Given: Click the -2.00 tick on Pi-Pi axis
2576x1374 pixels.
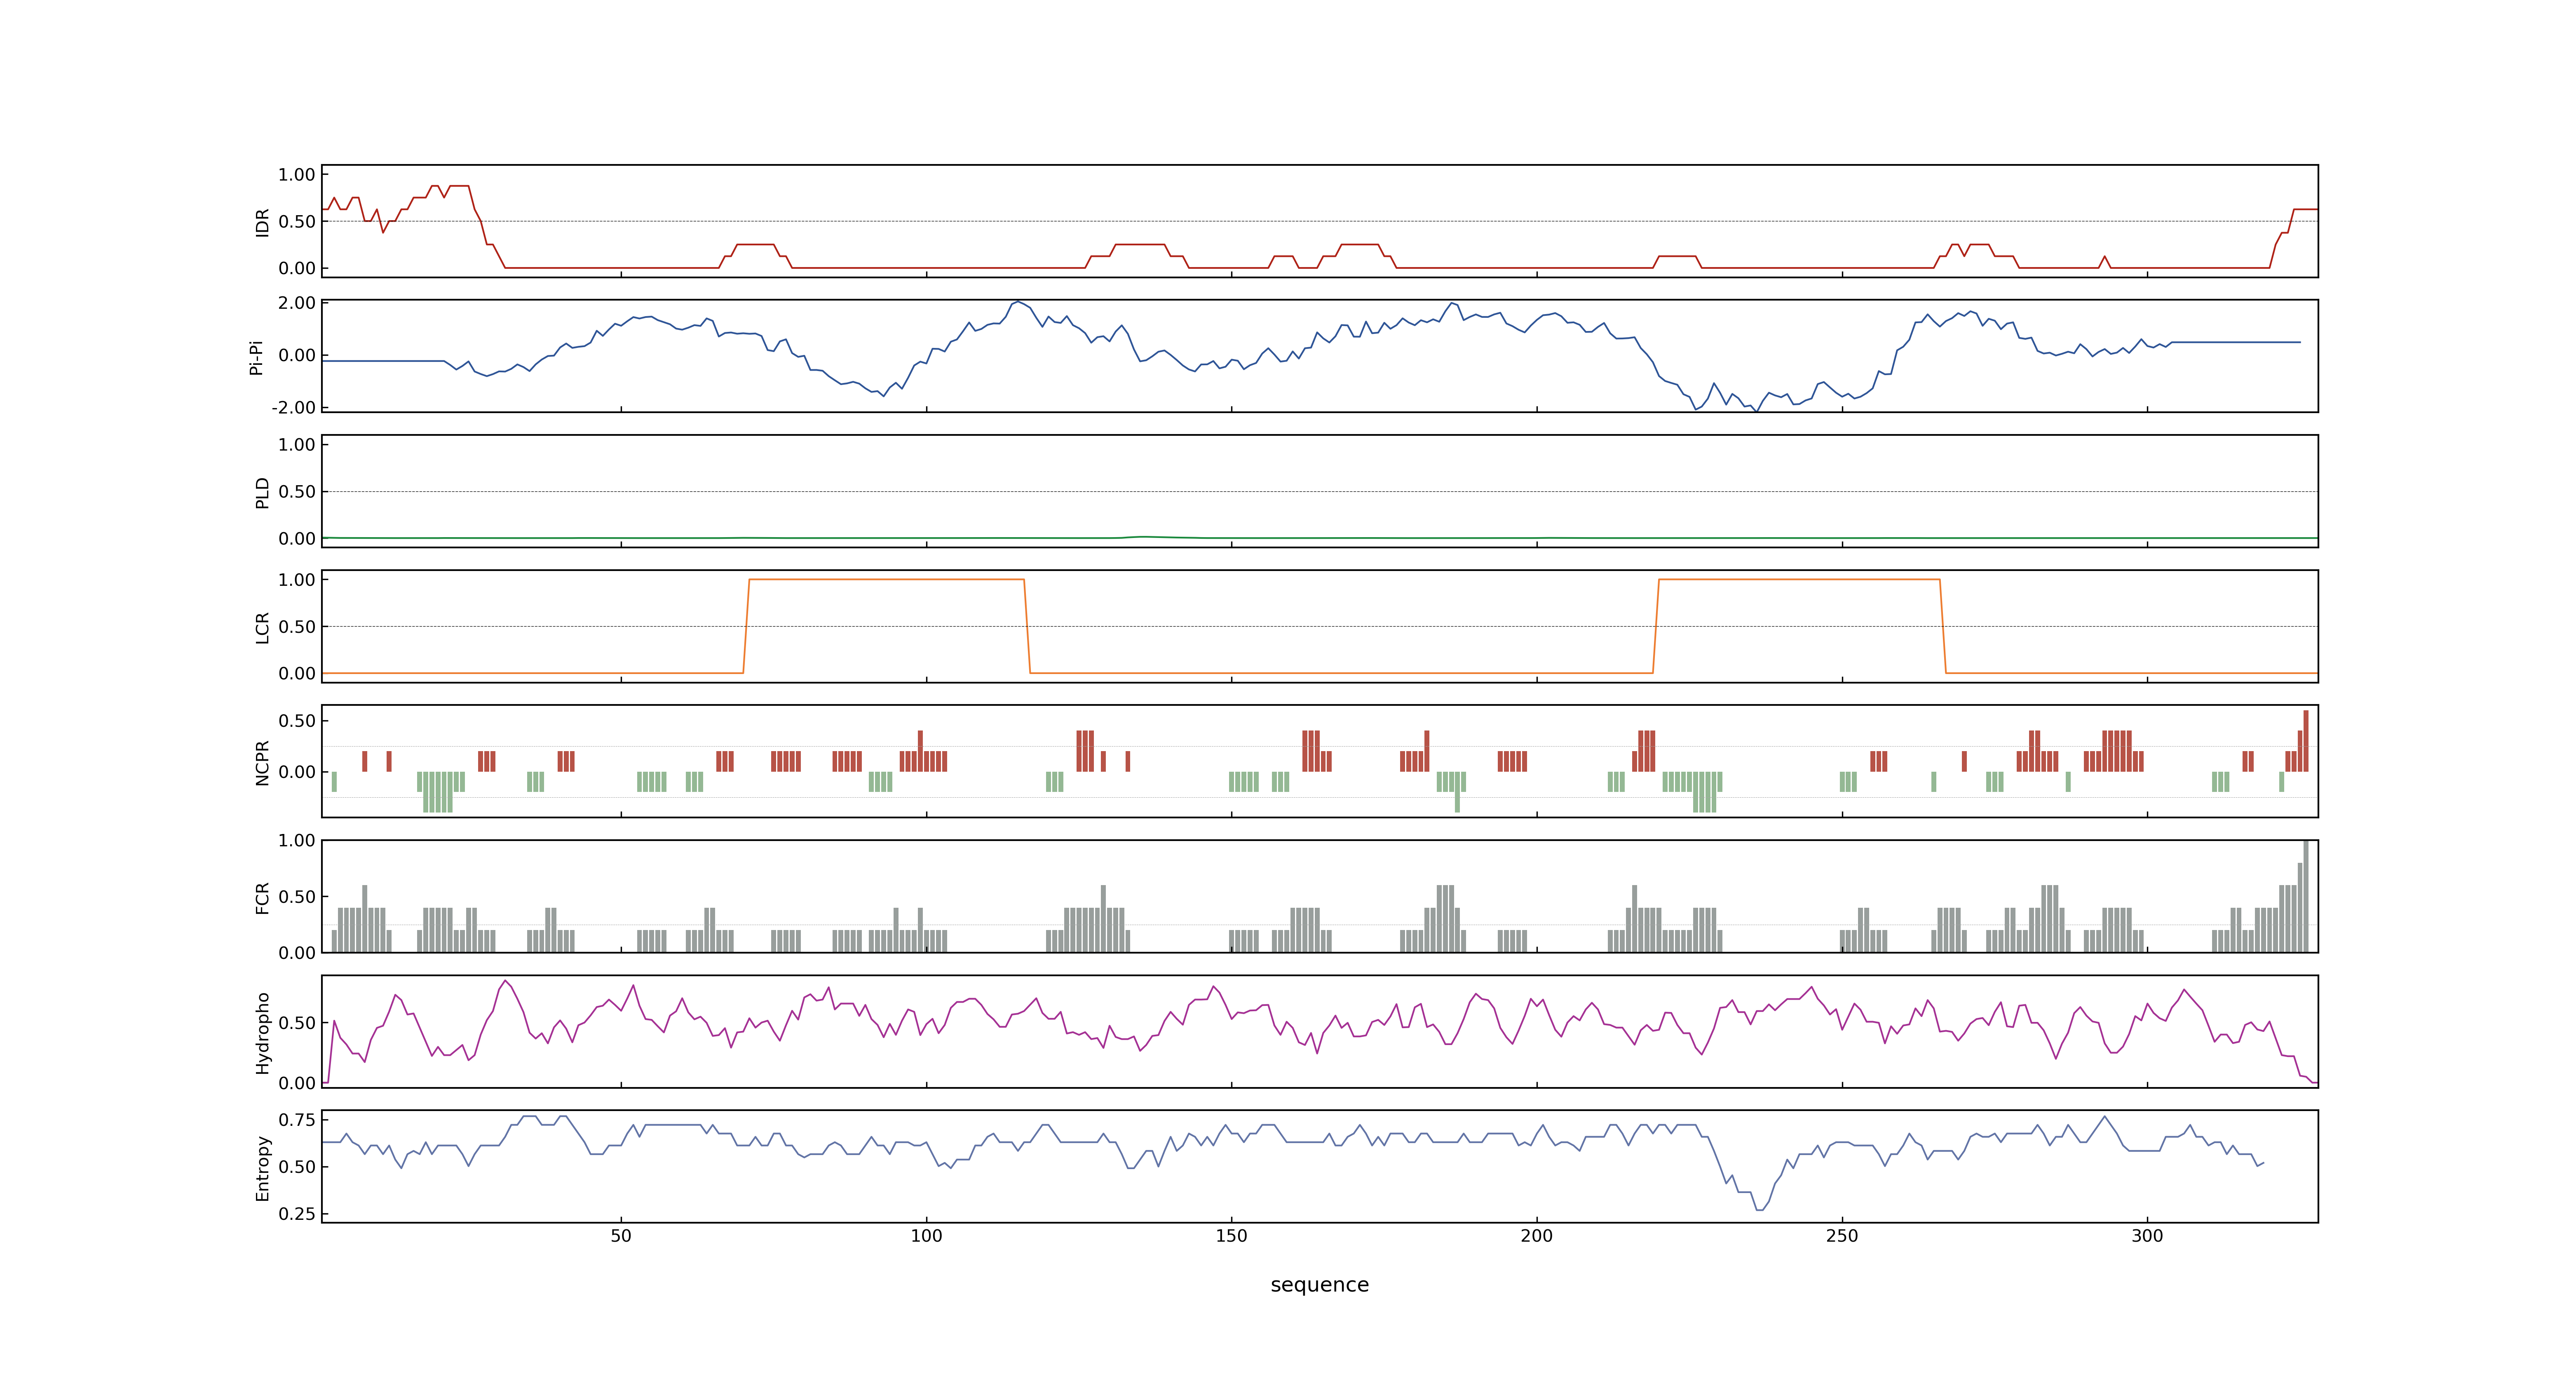Looking at the screenshot, I should coord(294,408).
